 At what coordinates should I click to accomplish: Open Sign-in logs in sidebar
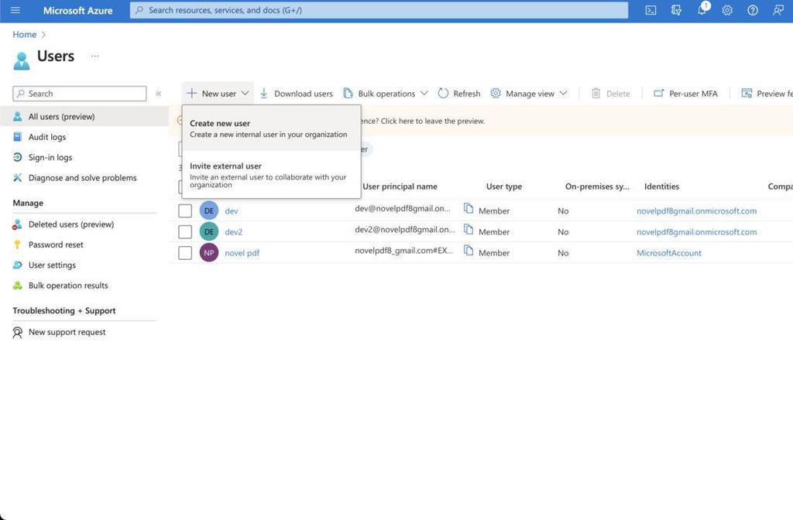(x=50, y=157)
